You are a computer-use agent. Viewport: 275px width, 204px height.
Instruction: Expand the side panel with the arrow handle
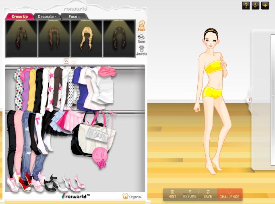pos(249,100)
